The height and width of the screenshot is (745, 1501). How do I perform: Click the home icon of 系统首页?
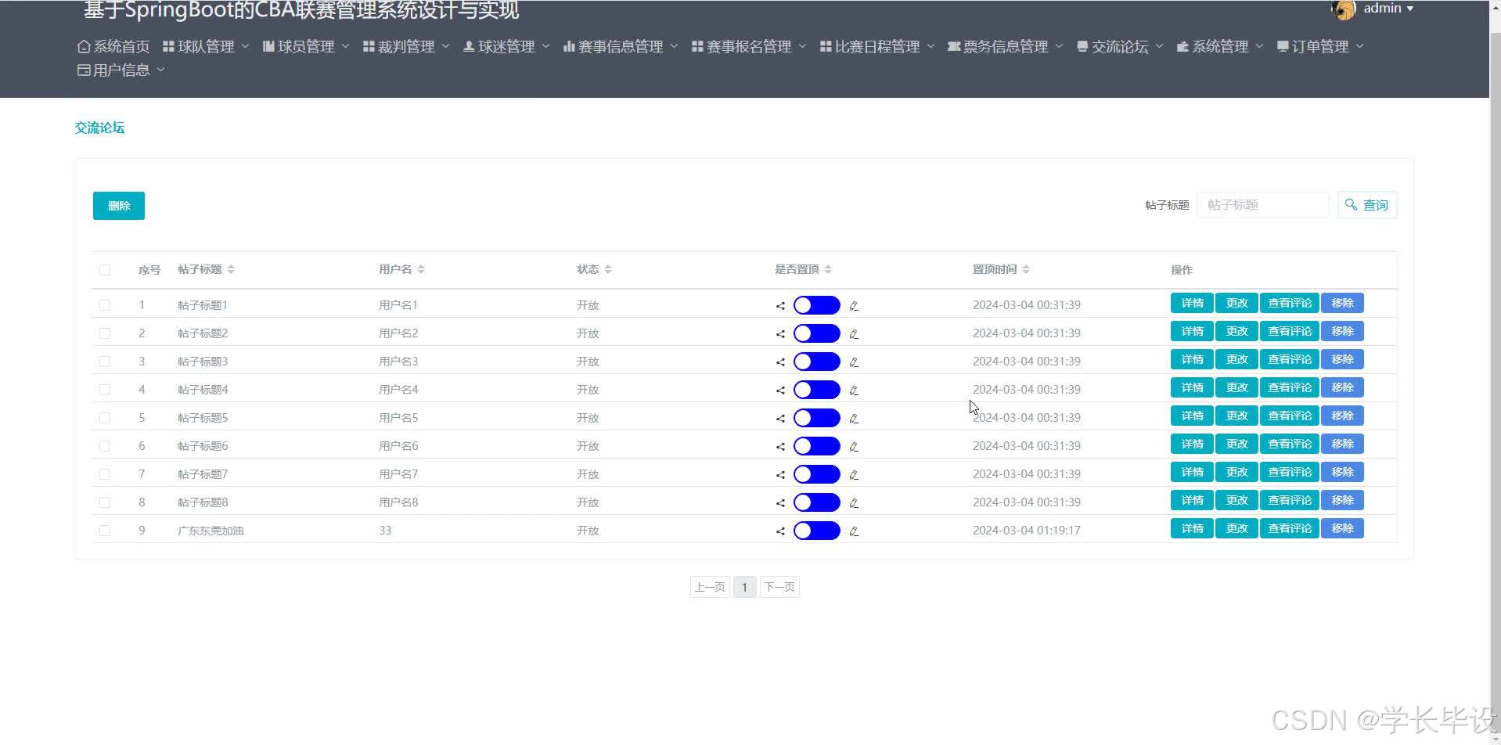[84, 47]
